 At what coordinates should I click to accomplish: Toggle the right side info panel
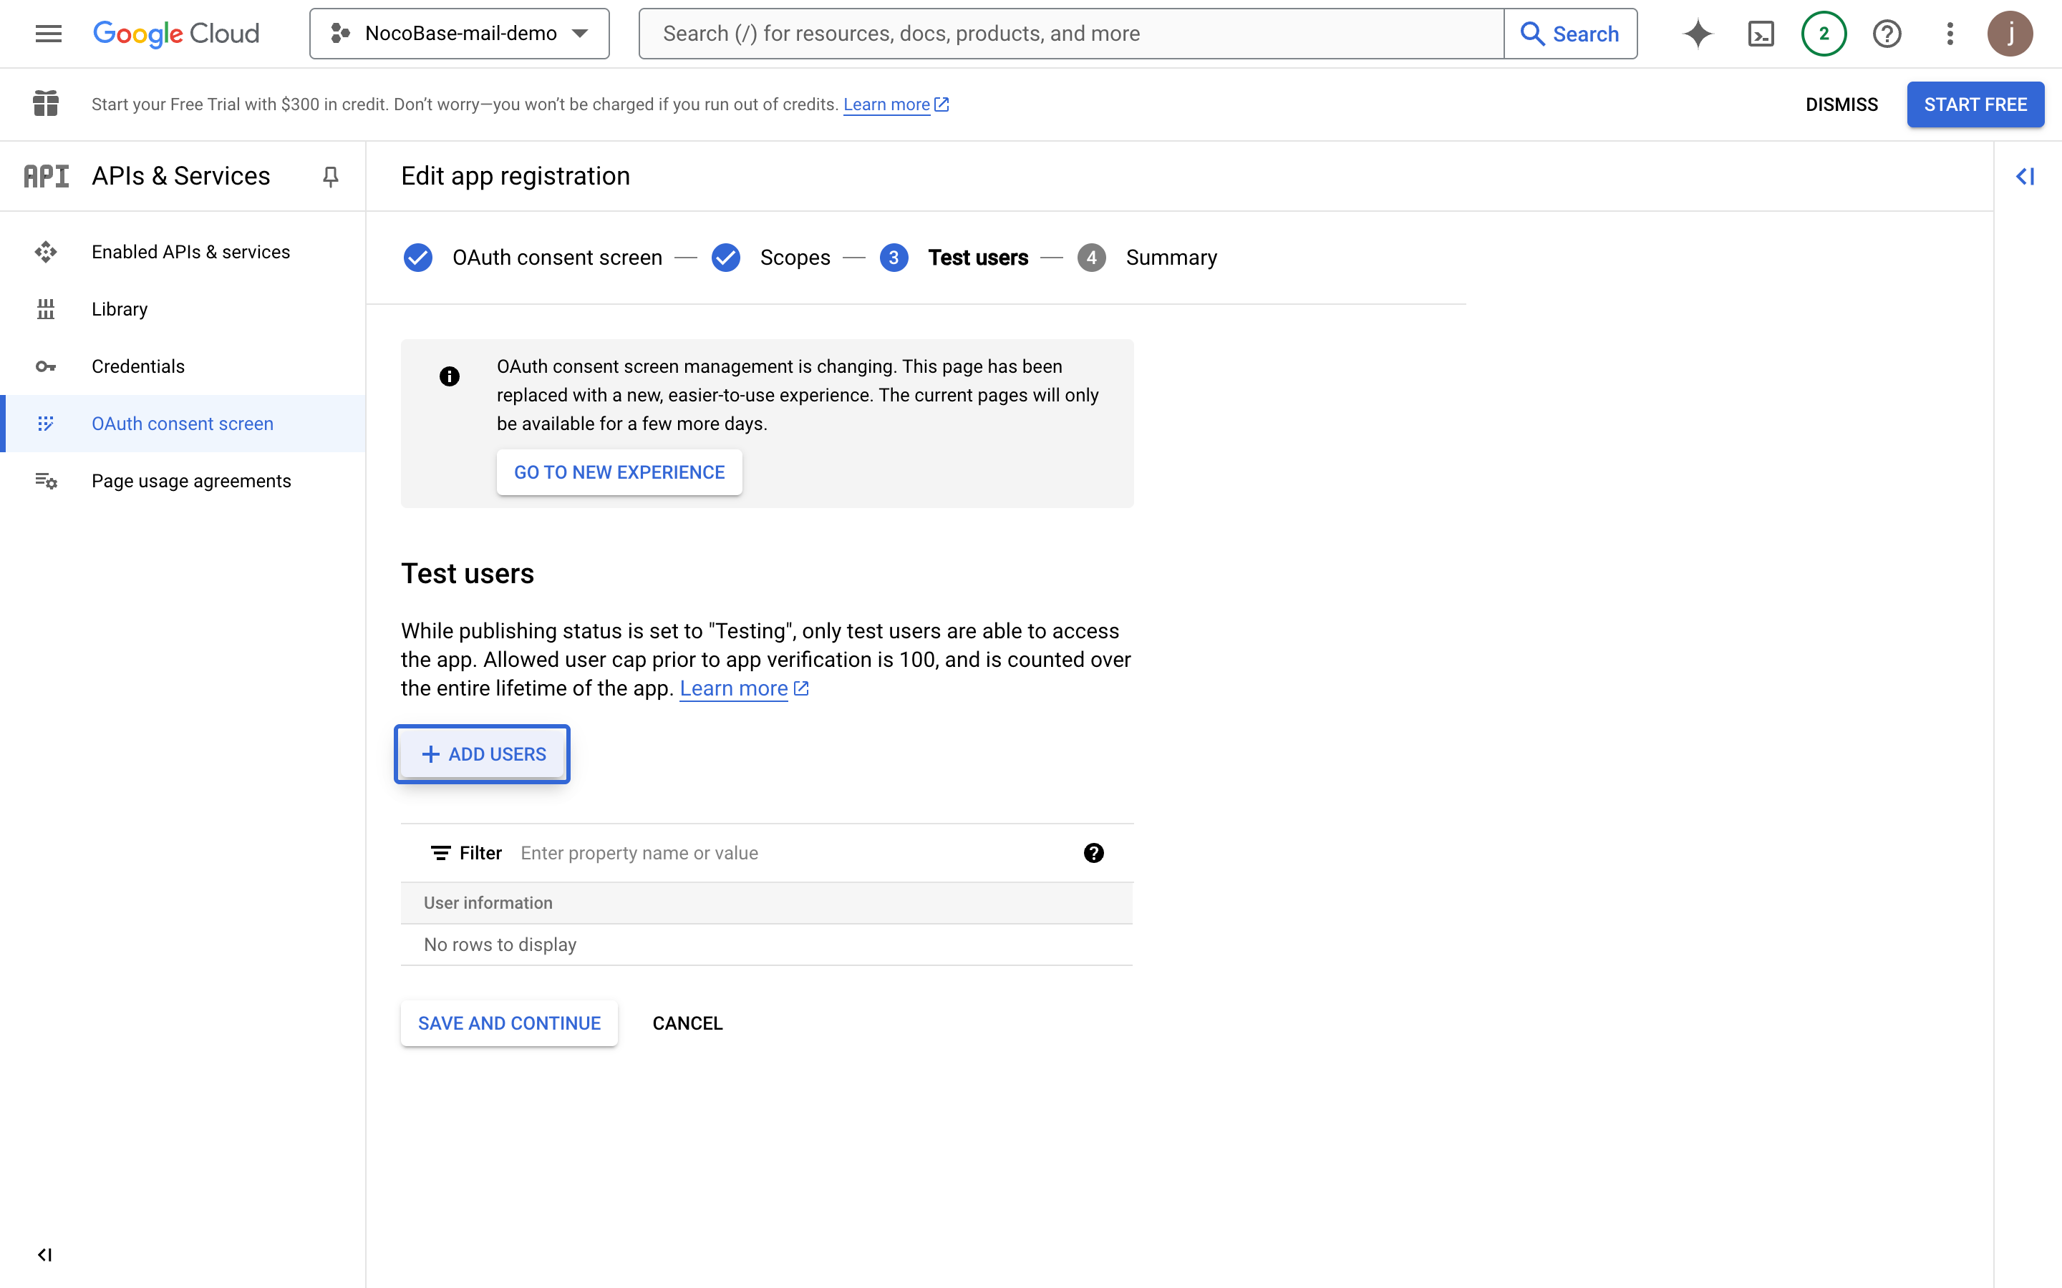pyautogui.click(x=2025, y=176)
